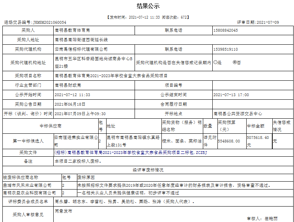The image size is (294, 222).
Task: Click agency phone number 15398519110
Action: 225,49
